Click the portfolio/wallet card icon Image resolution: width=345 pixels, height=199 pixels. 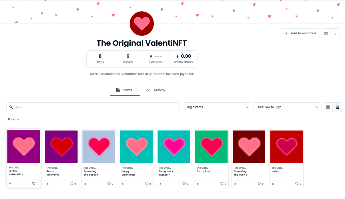point(326,33)
